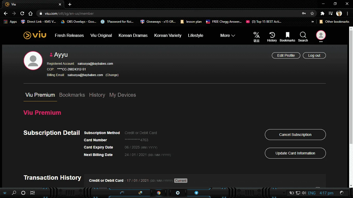Click the browser home icon

click(x=30, y=13)
